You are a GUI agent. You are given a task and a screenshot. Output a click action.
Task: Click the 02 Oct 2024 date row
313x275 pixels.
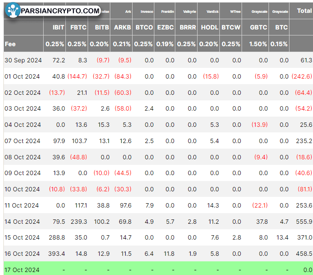click(x=23, y=93)
